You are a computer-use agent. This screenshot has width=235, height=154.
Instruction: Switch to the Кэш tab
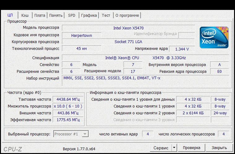click(25, 15)
